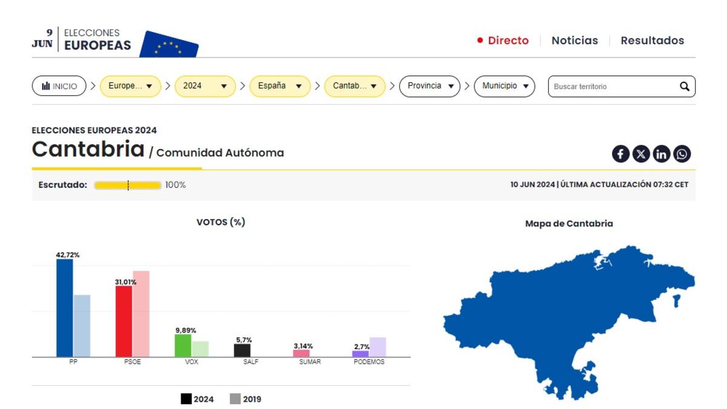Share results via WhatsApp
The image size is (727, 409).
click(682, 154)
